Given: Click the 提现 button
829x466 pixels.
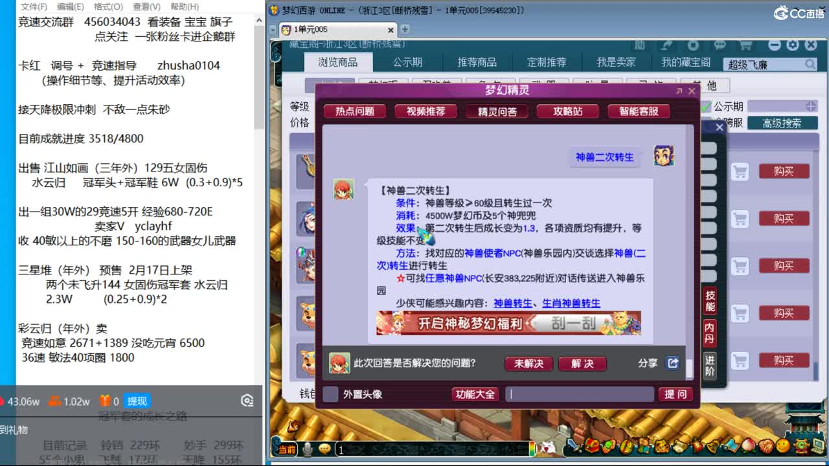Looking at the screenshot, I should [137, 401].
